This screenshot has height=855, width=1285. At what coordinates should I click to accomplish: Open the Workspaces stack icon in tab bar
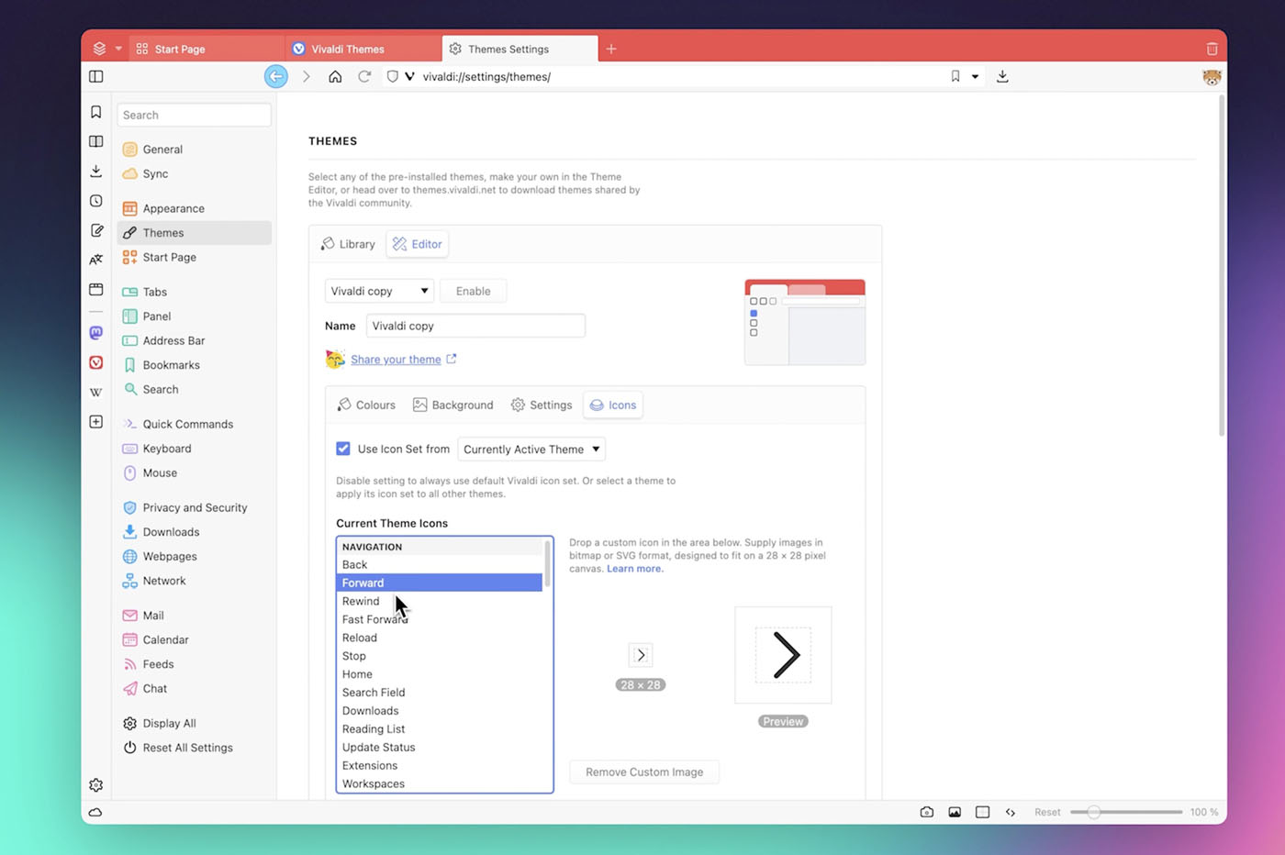tap(99, 49)
